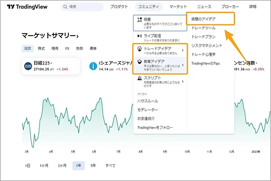Image resolution: width=271 pixels, height=181 pixels.
Task: Open トレードツール submenu item
Action: (x=204, y=28)
